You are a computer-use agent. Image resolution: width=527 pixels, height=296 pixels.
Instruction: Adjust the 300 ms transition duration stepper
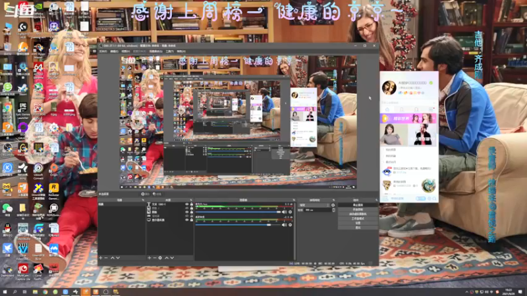coord(334,210)
